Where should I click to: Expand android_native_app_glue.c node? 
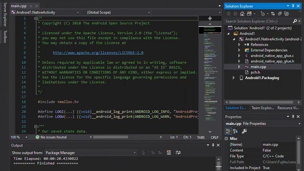[239, 56]
